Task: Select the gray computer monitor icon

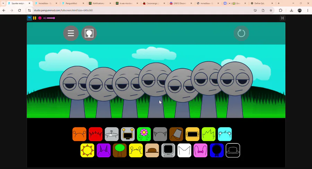Action: point(168,150)
